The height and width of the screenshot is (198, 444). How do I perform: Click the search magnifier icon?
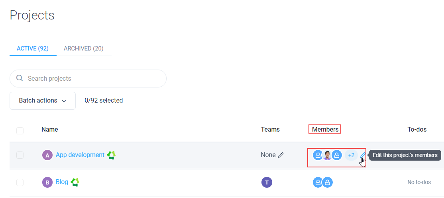(20, 78)
